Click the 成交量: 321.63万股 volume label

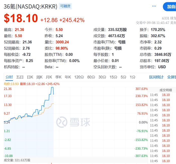(x=17, y=160)
